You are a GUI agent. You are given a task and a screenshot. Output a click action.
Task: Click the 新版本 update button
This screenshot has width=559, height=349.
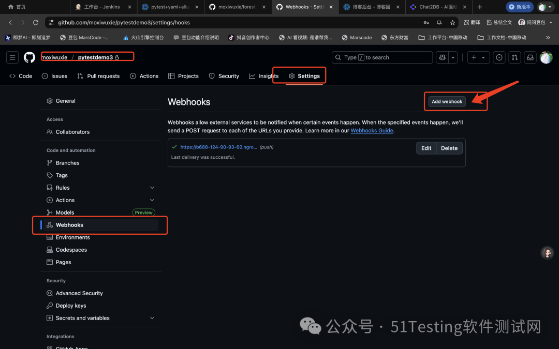coord(520,7)
